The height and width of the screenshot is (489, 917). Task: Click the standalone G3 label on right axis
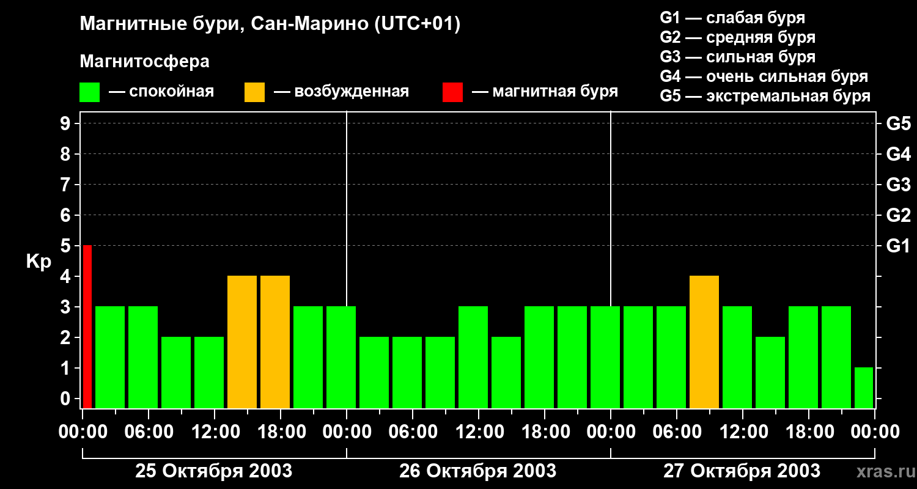click(899, 185)
